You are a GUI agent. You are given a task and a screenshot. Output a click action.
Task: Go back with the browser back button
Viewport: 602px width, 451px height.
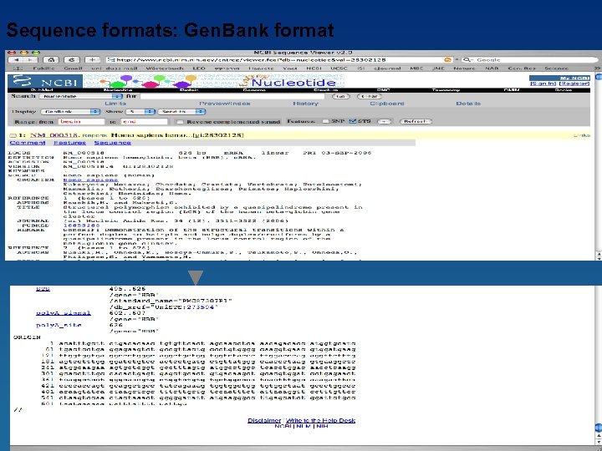click(x=16, y=60)
